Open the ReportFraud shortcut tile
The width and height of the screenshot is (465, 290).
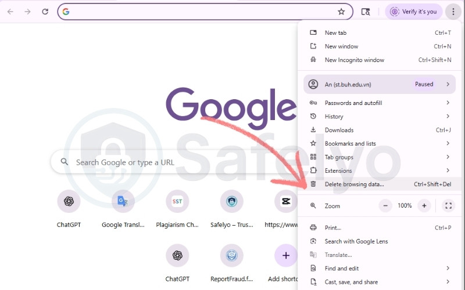click(x=231, y=255)
